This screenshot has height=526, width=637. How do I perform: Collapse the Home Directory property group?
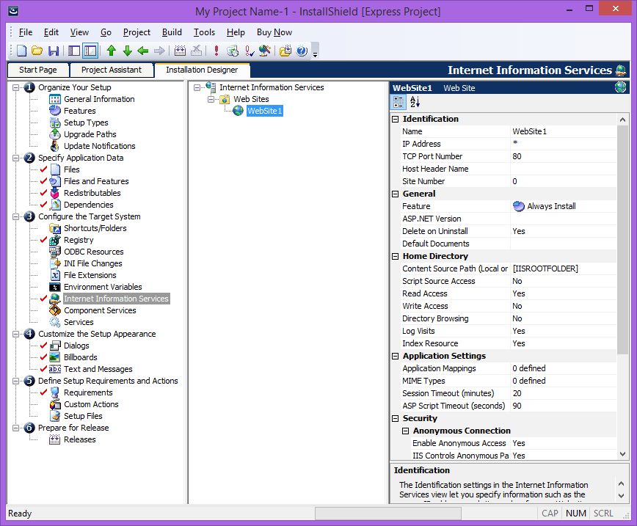[x=396, y=256]
